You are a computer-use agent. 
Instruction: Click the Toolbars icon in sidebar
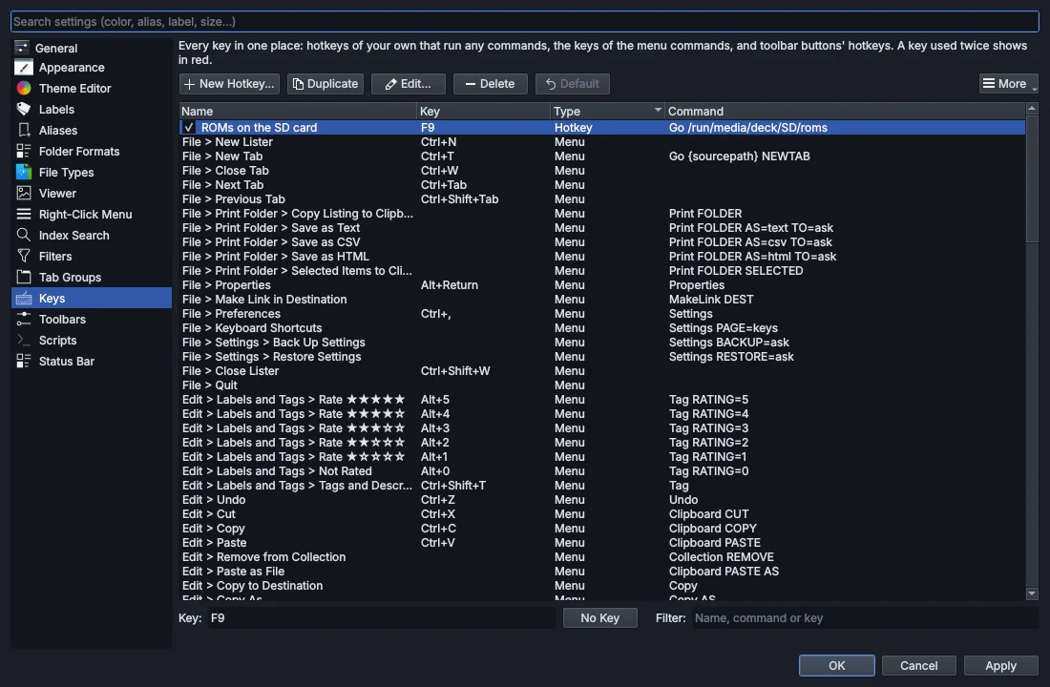point(24,320)
